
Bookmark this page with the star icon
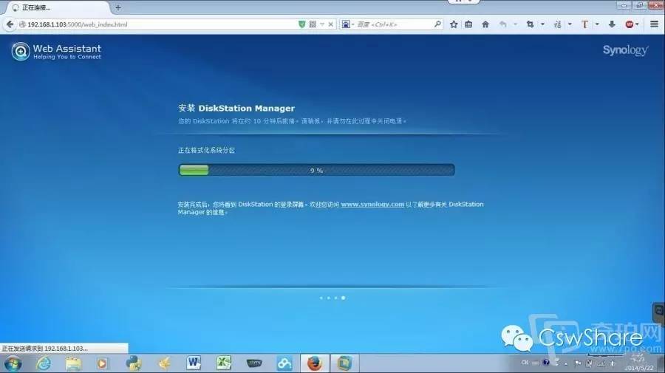point(454,24)
